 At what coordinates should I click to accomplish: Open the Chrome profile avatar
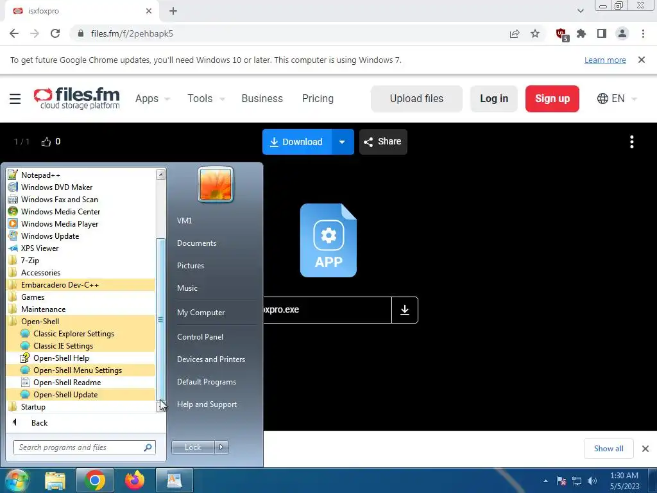(622, 33)
